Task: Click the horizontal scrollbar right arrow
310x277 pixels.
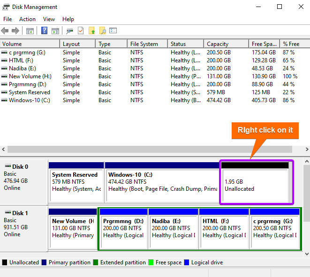Action: point(307,150)
